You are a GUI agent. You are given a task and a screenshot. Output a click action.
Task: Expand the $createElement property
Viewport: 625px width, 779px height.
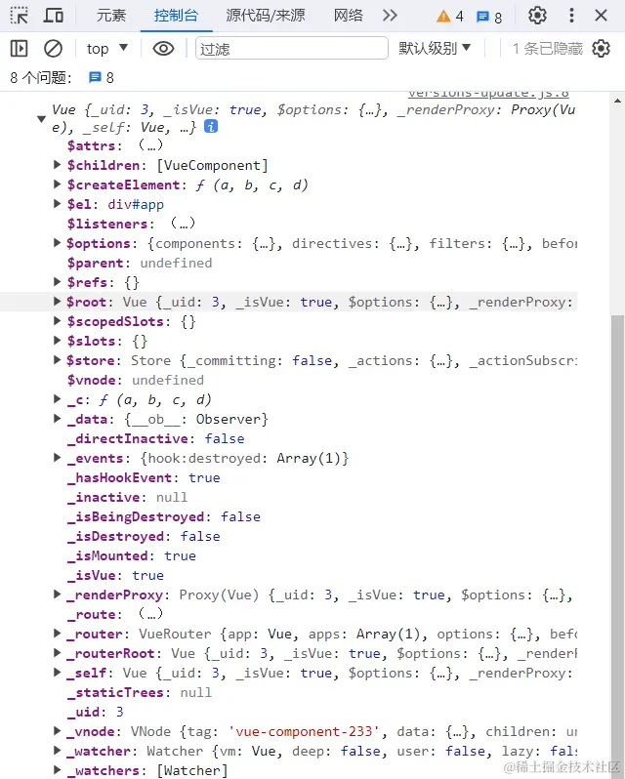[x=58, y=184]
